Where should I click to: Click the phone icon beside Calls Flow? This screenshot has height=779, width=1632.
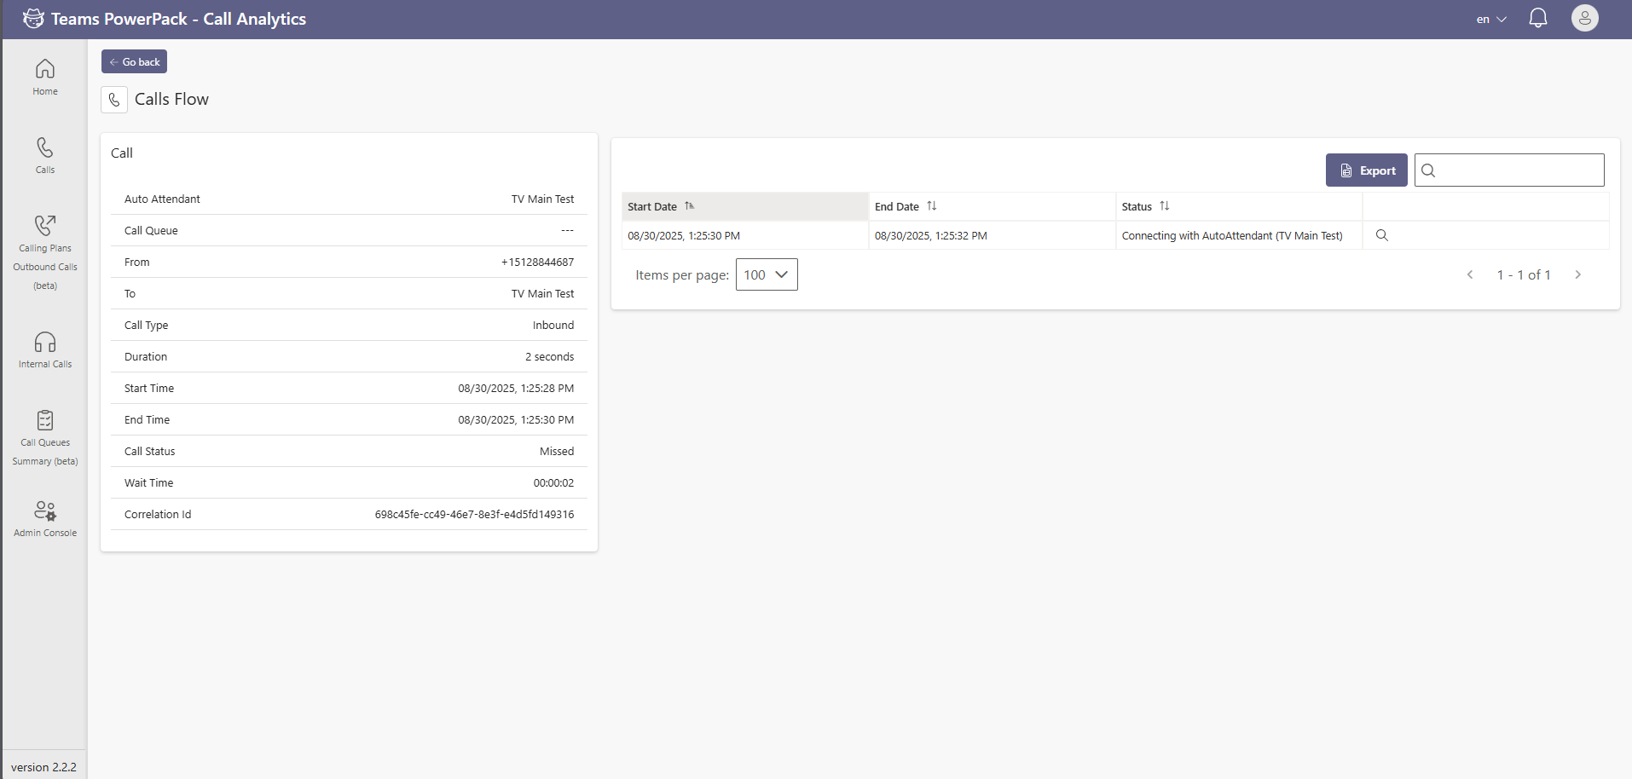(114, 100)
